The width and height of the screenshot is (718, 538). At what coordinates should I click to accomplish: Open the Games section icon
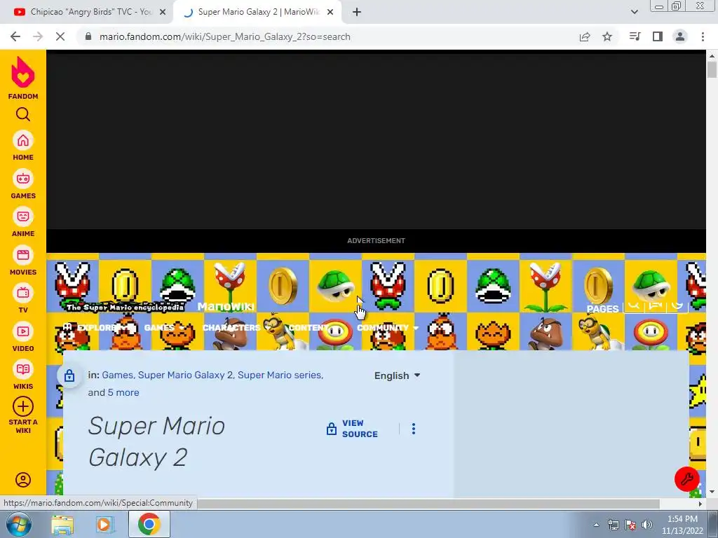[23, 179]
